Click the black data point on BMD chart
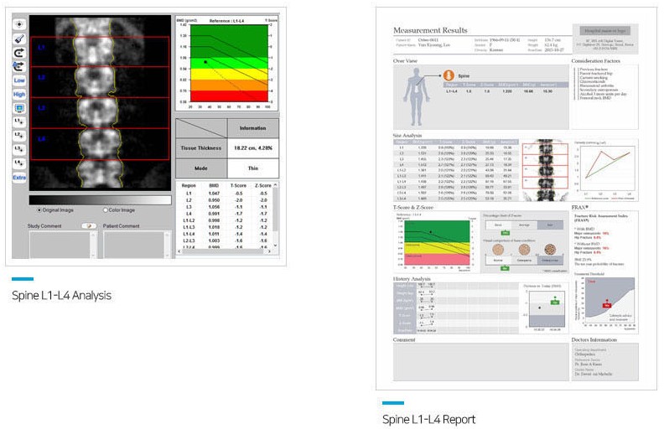664x429 pixels. [205, 62]
